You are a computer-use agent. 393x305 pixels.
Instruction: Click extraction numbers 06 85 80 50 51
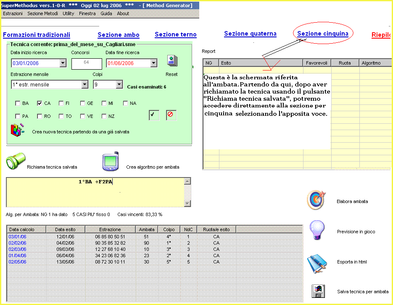[110, 237]
